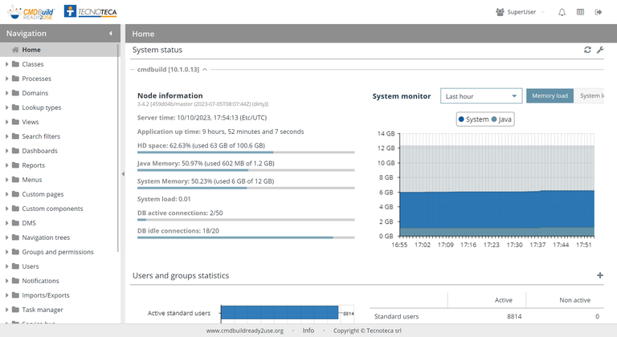Open the Last hour dropdown
Image resolution: width=617 pixels, height=337 pixels.
(481, 96)
